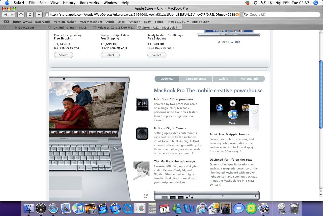Viewport: 323px width, 216px height.
Task: Open the battery status menu
Action: (x=286, y=3)
